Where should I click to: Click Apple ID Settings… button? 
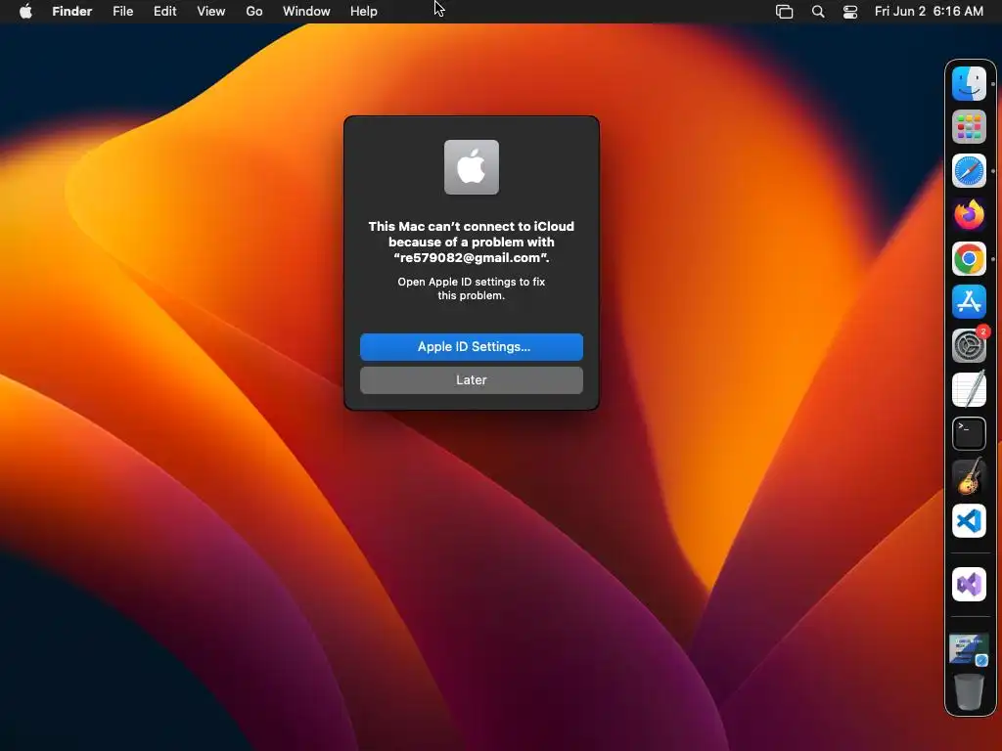point(472,347)
